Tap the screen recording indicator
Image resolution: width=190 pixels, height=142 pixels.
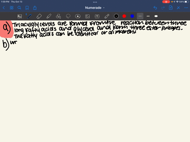pos(166,2)
